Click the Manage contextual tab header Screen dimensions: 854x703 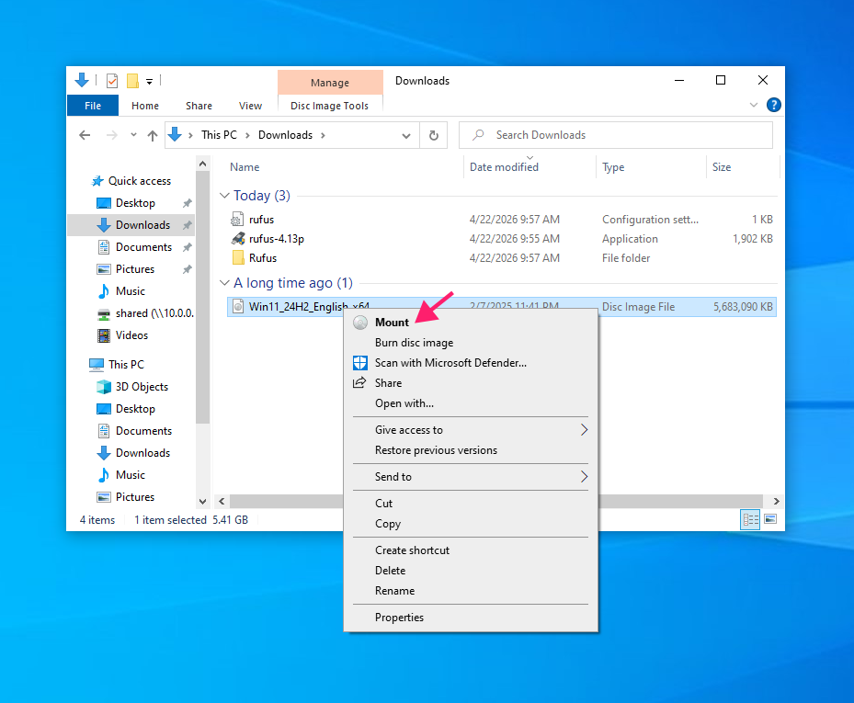(x=330, y=82)
